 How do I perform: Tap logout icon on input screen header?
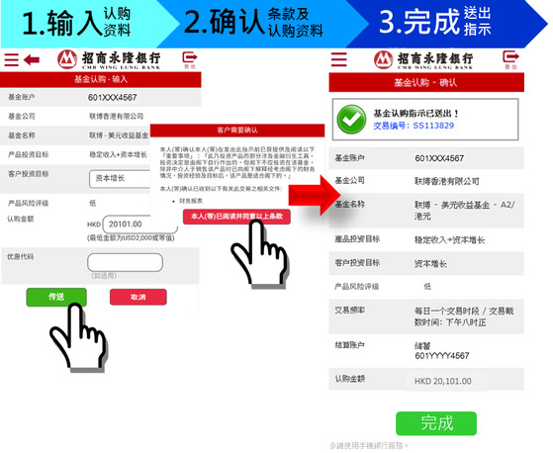pos(190,59)
